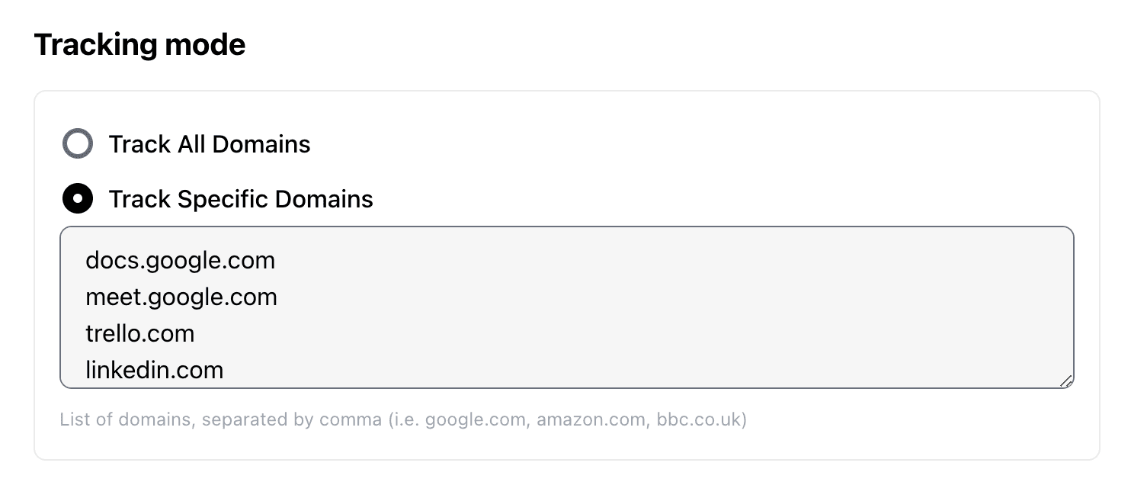The height and width of the screenshot is (482, 1131).
Task: Place cursor on the docs.google.com line
Action: click(x=180, y=261)
